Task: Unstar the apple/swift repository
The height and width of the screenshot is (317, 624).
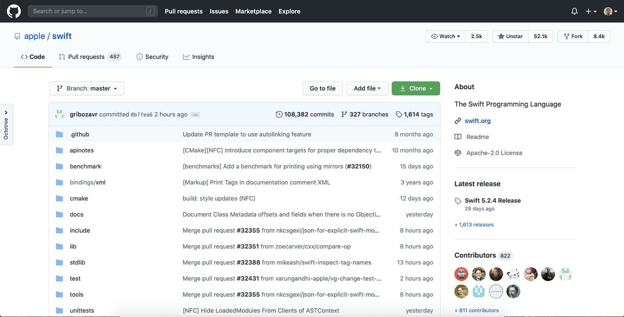Action: coord(510,37)
